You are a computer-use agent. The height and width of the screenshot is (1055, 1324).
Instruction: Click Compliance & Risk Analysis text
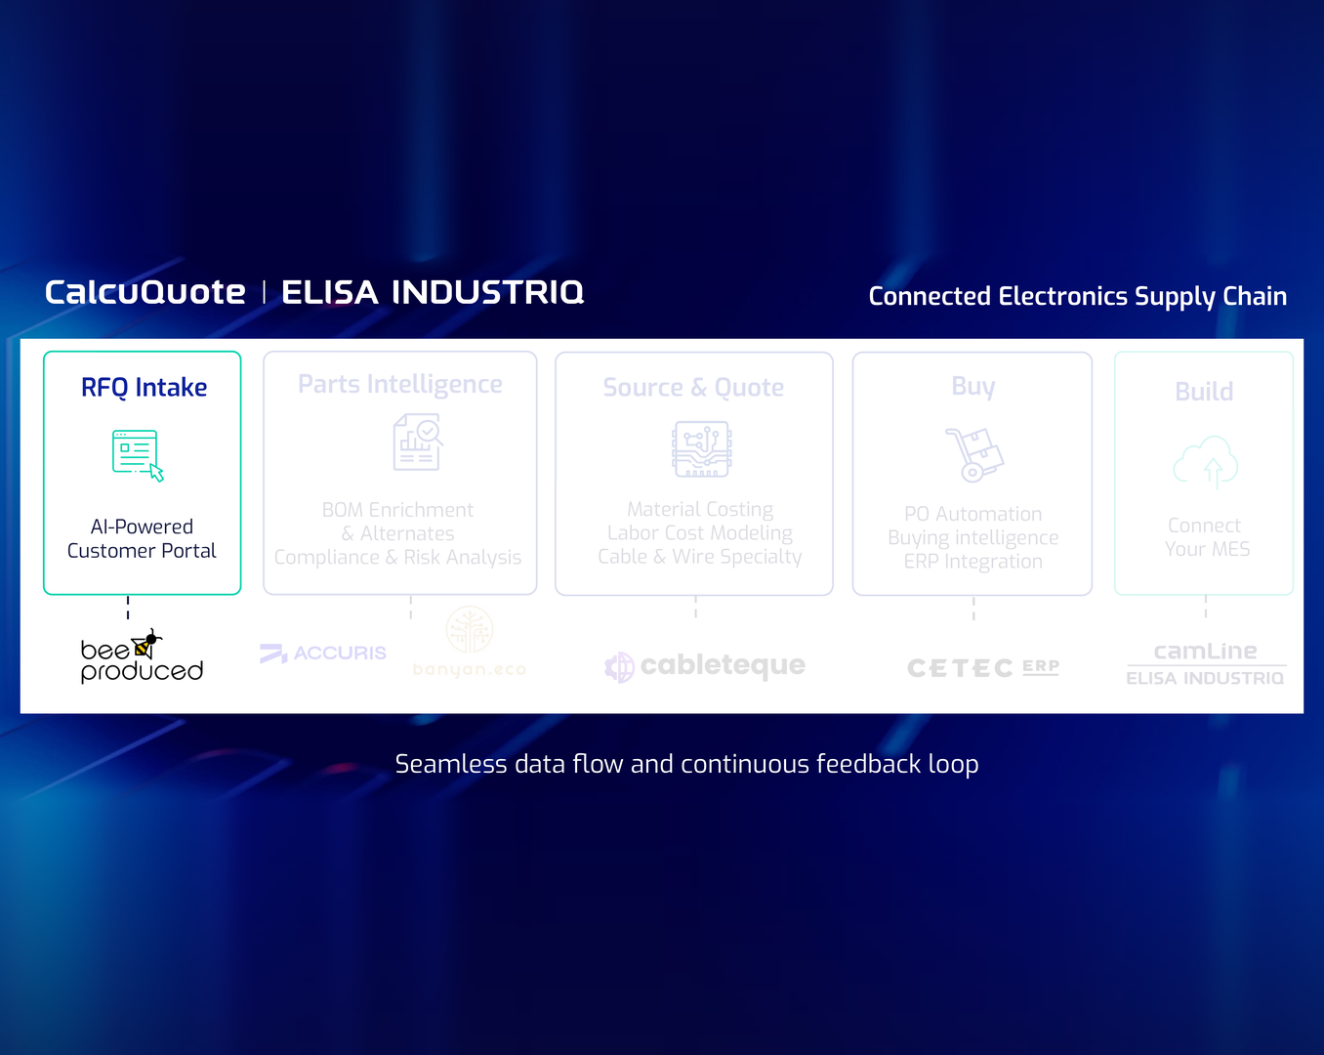coord(397,558)
